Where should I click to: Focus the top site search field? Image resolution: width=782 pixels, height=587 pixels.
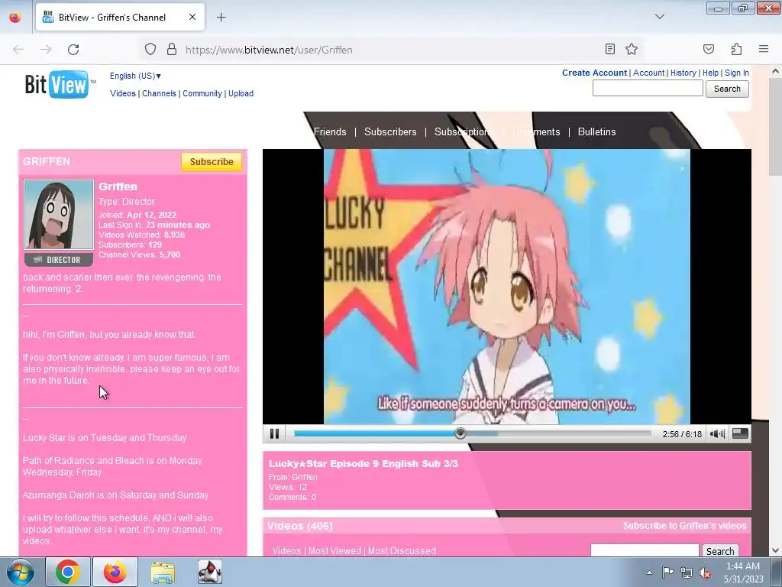click(x=648, y=89)
